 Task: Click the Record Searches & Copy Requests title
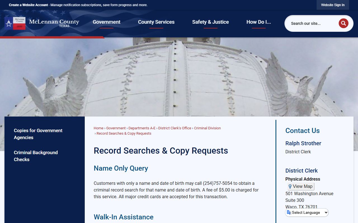(x=161, y=151)
